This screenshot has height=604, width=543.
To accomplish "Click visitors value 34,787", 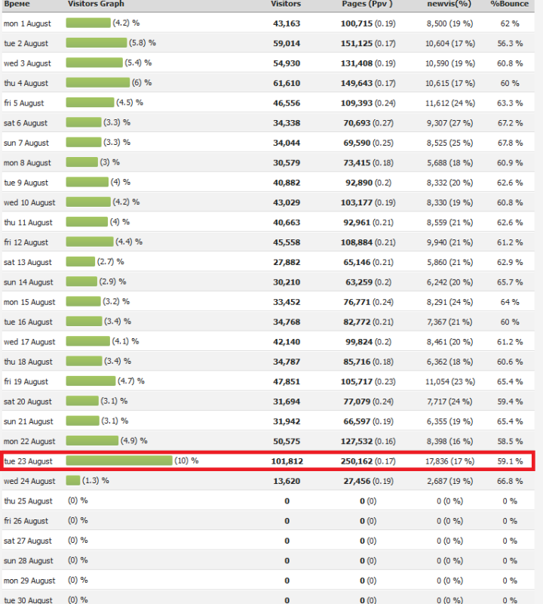I will coord(287,362).
